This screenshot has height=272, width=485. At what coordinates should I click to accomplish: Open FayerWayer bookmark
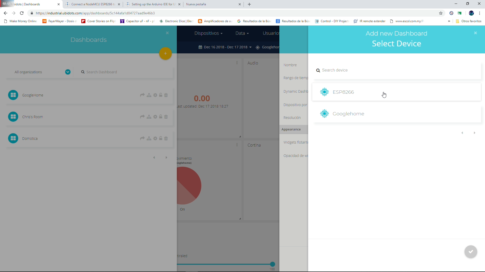click(60, 21)
